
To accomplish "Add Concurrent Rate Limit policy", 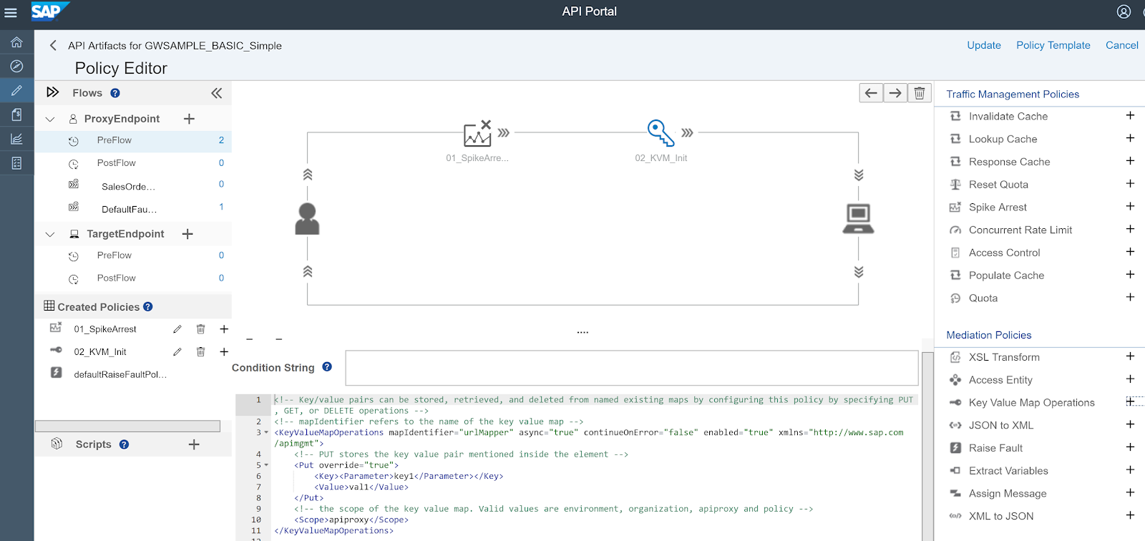I will point(1130,229).
